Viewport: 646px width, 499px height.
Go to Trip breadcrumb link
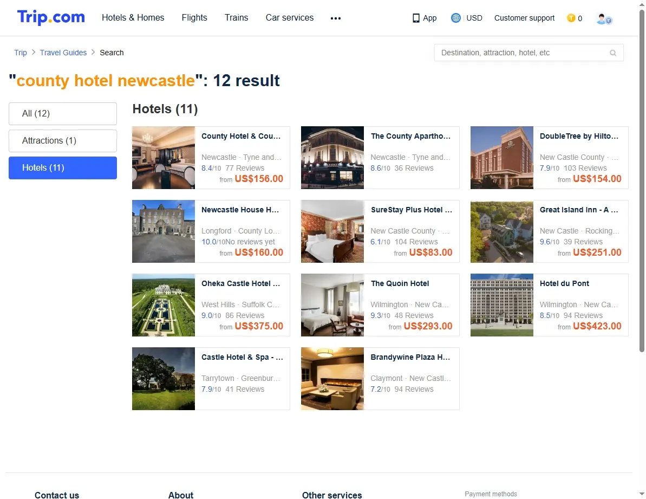[x=21, y=53]
